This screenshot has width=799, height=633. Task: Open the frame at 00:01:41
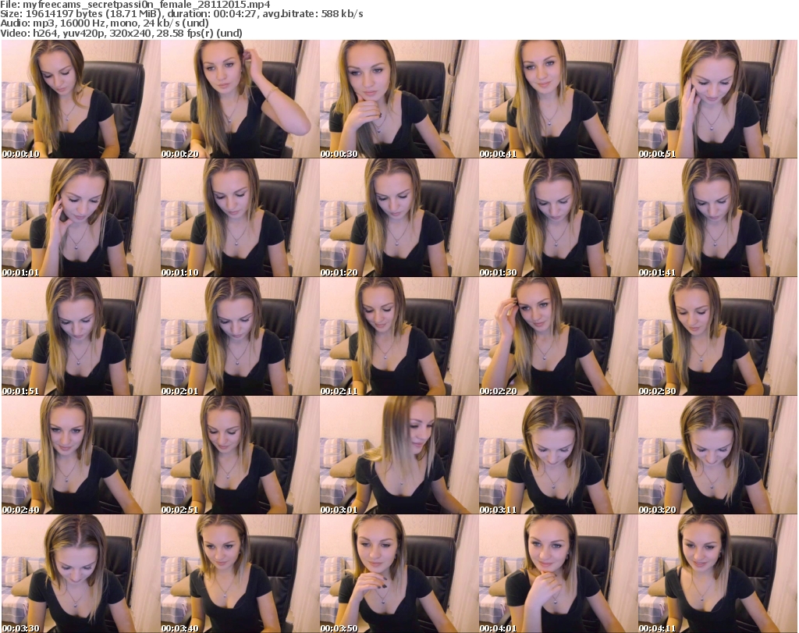tap(718, 218)
